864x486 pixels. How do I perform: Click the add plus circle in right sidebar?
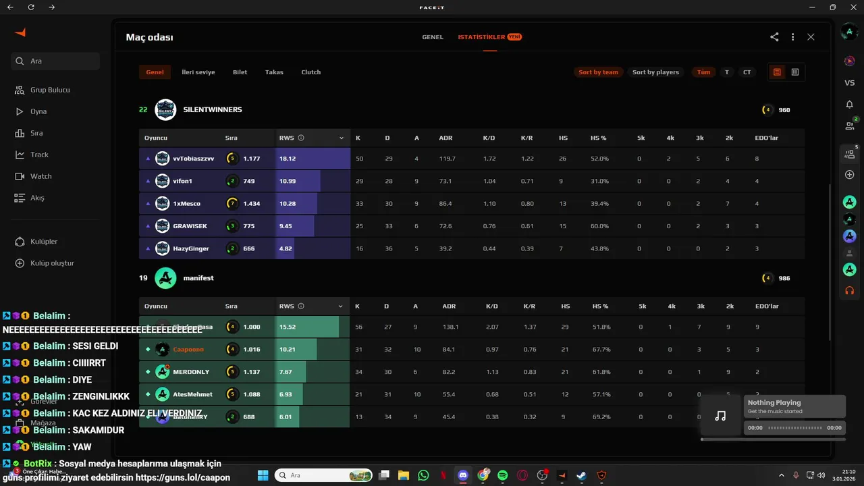pos(850,175)
